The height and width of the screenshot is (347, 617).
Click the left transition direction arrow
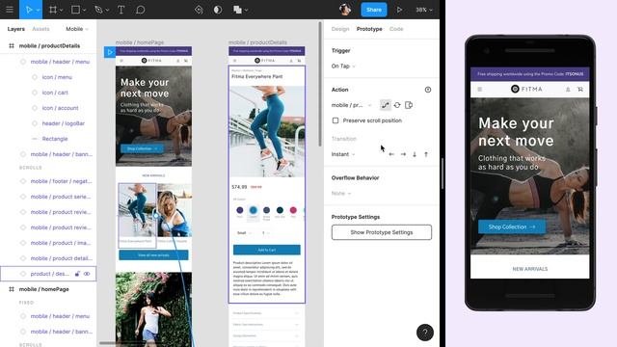(x=391, y=154)
